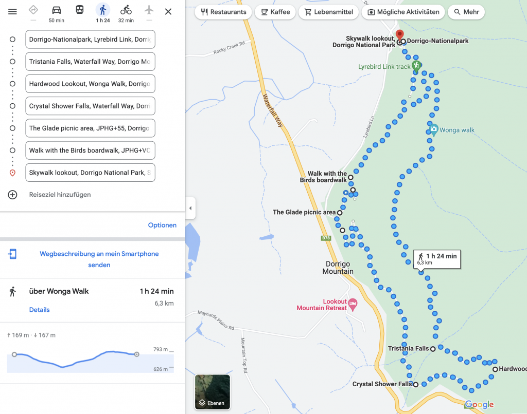Screen dimensions: 527x414
Task: Filter by Restaurants chip
Action: point(223,12)
